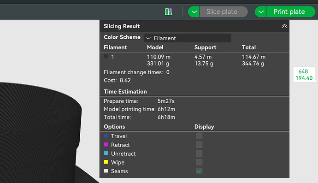Select the model length 110.09 m
Screen dimensions: 318x183
(159, 57)
